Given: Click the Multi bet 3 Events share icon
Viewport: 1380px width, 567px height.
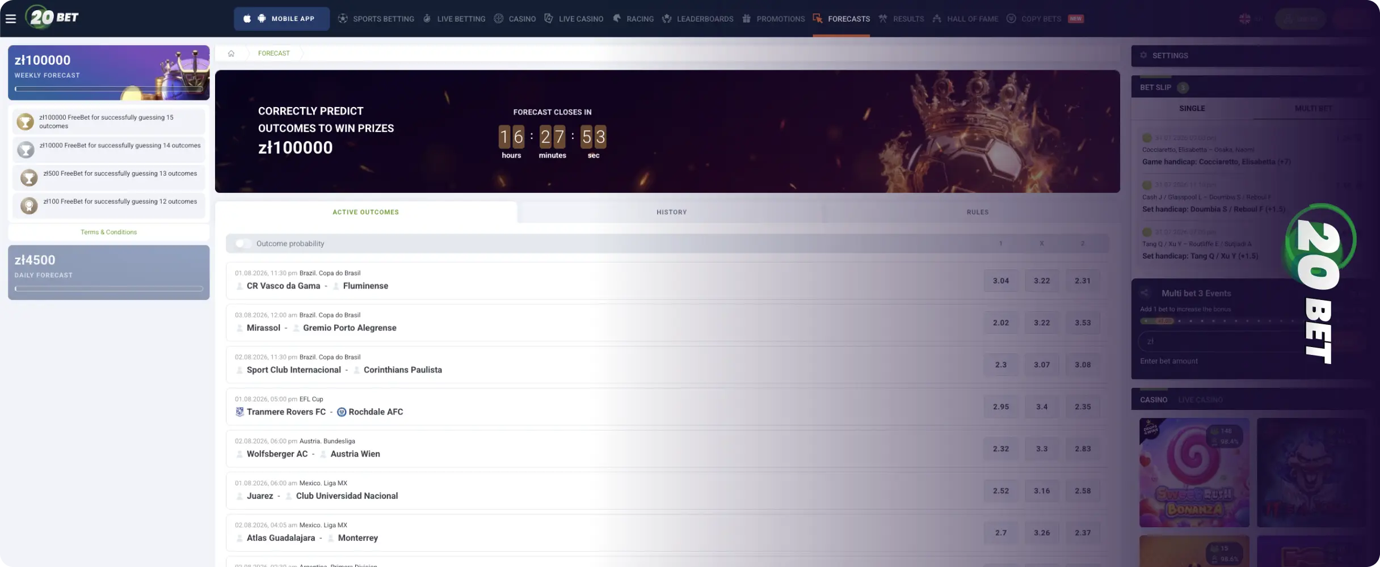Looking at the screenshot, I should click(1145, 293).
